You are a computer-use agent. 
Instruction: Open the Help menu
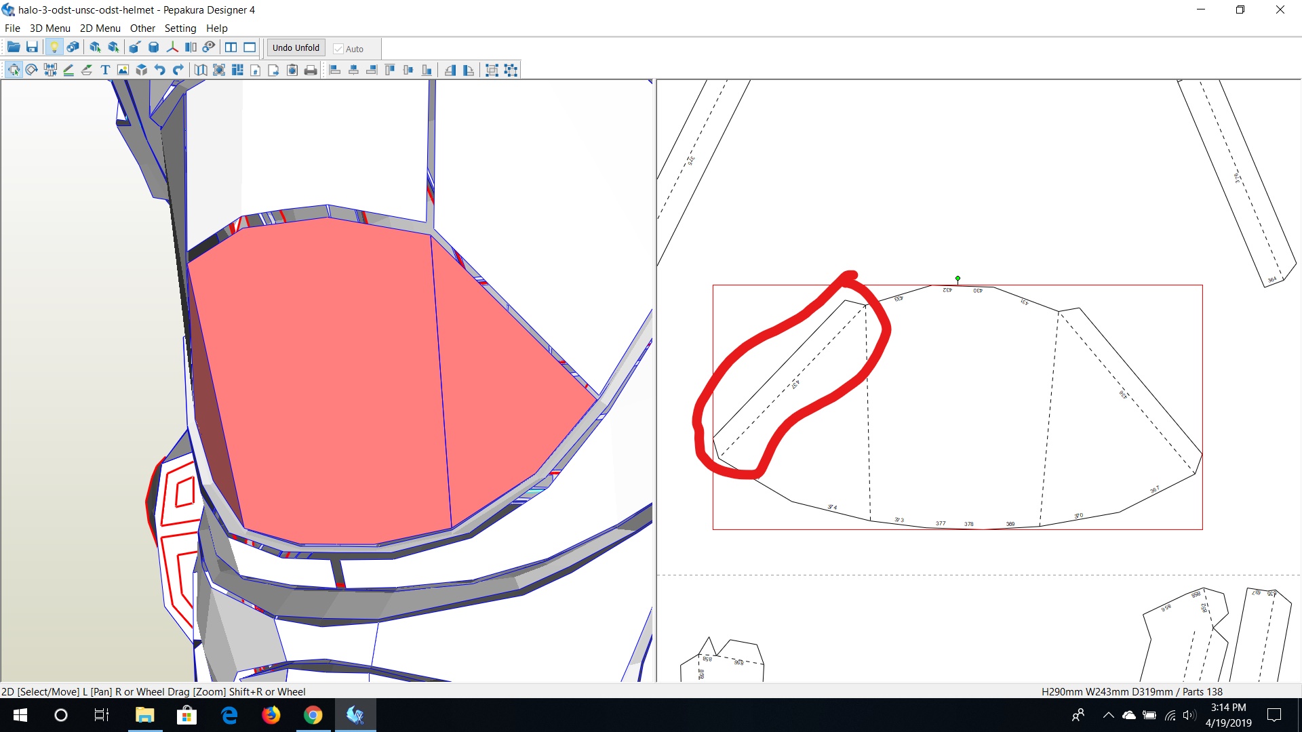[217, 28]
